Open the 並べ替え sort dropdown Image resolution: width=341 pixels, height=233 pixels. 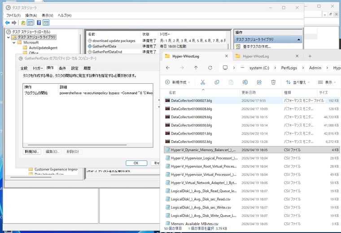[x=298, y=82]
